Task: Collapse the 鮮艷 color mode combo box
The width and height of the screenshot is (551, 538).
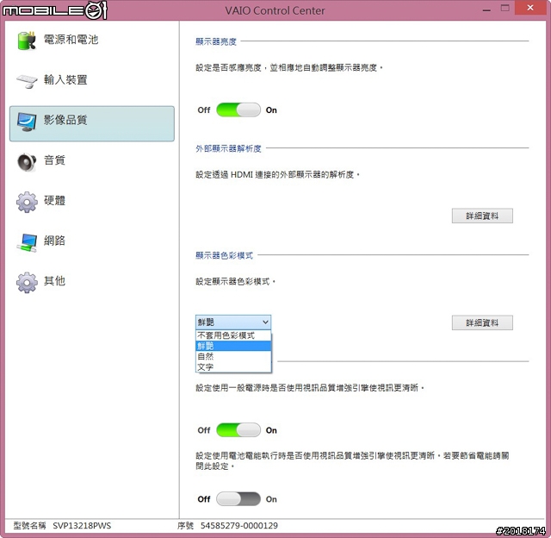Action: pyautogui.click(x=233, y=322)
